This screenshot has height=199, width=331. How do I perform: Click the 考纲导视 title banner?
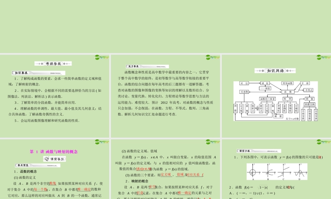pyautogui.click(x=53, y=64)
